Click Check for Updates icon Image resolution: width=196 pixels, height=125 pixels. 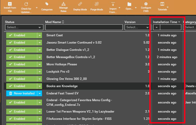(x=26, y=4)
